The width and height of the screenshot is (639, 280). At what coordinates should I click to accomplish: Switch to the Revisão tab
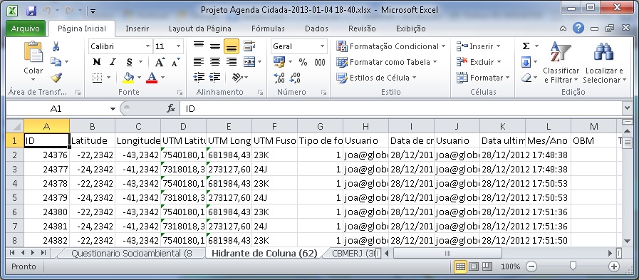(x=362, y=28)
